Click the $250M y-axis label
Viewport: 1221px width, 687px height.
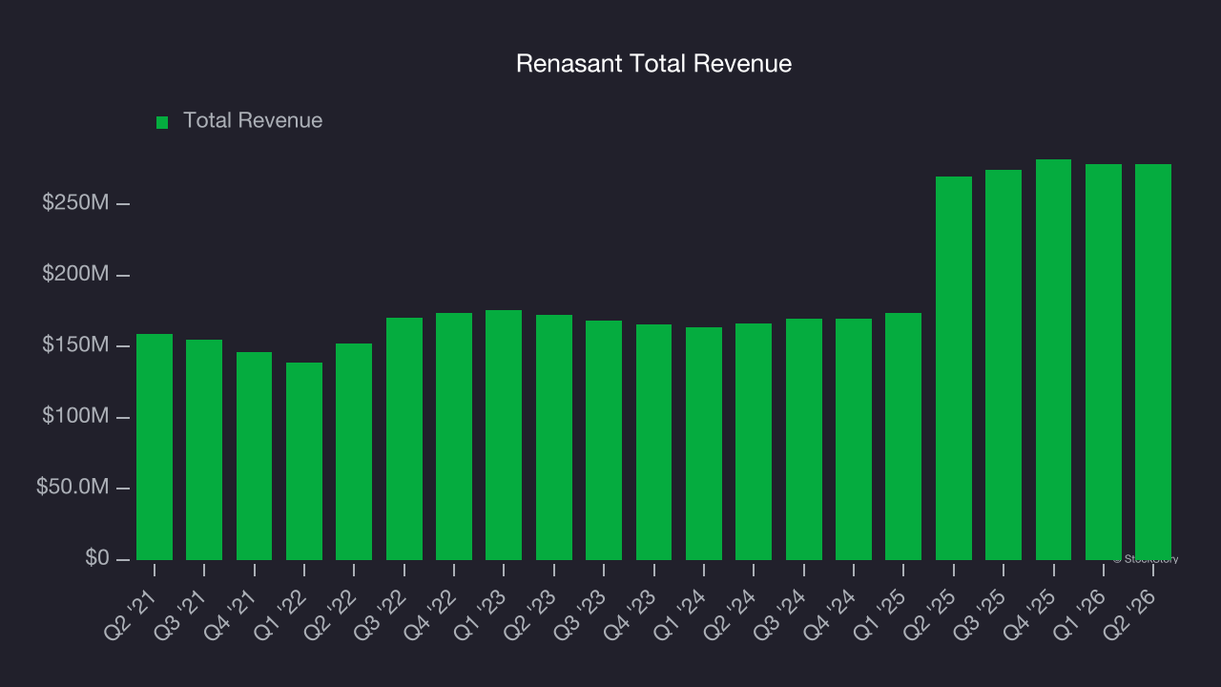click(75, 203)
